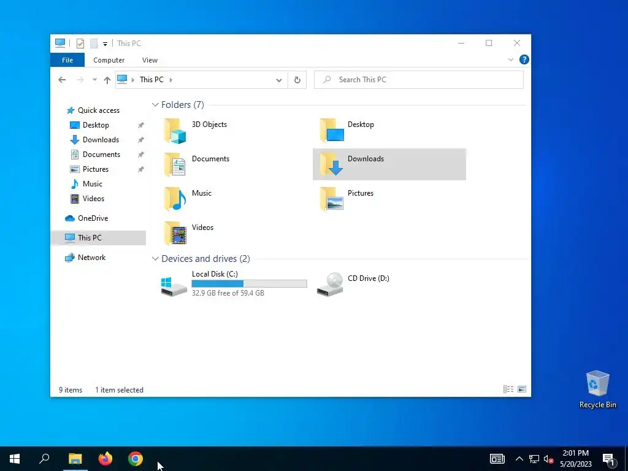The width and height of the screenshot is (628, 471).
Task: Expand the ribbon with the chevron
Action: coord(511,59)
